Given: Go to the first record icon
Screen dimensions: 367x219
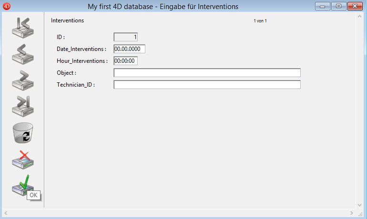Looking at the screenshot, I should pyautogui.click(x=23, y=28).
